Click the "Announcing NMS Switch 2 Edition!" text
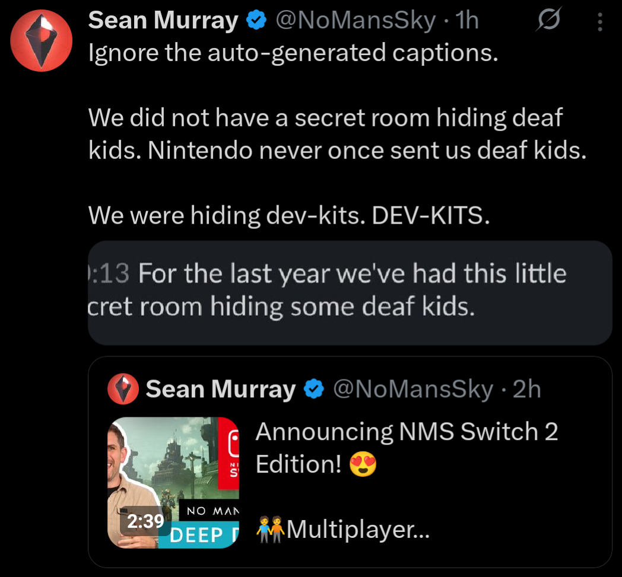 [407, 432]
